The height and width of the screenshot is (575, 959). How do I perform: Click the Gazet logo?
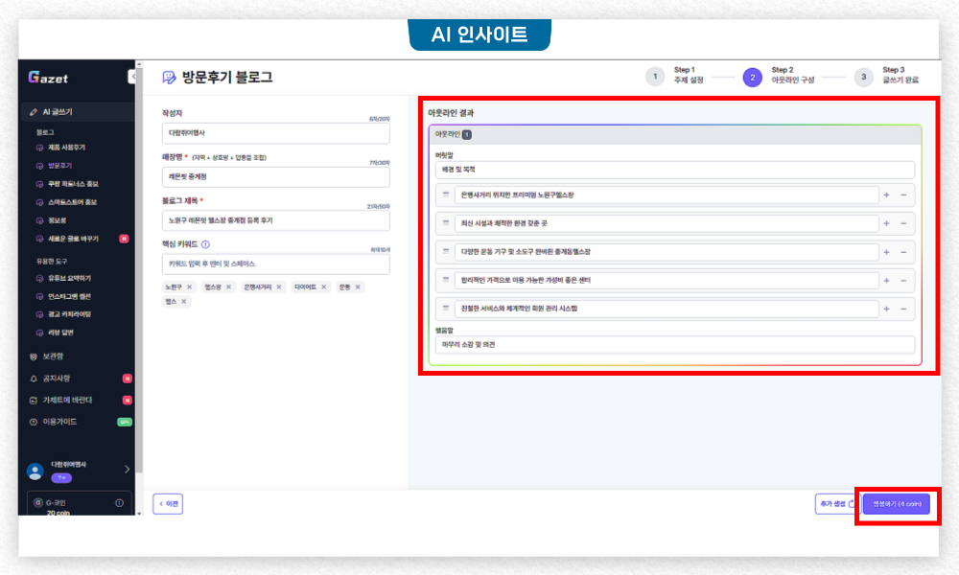48,78
